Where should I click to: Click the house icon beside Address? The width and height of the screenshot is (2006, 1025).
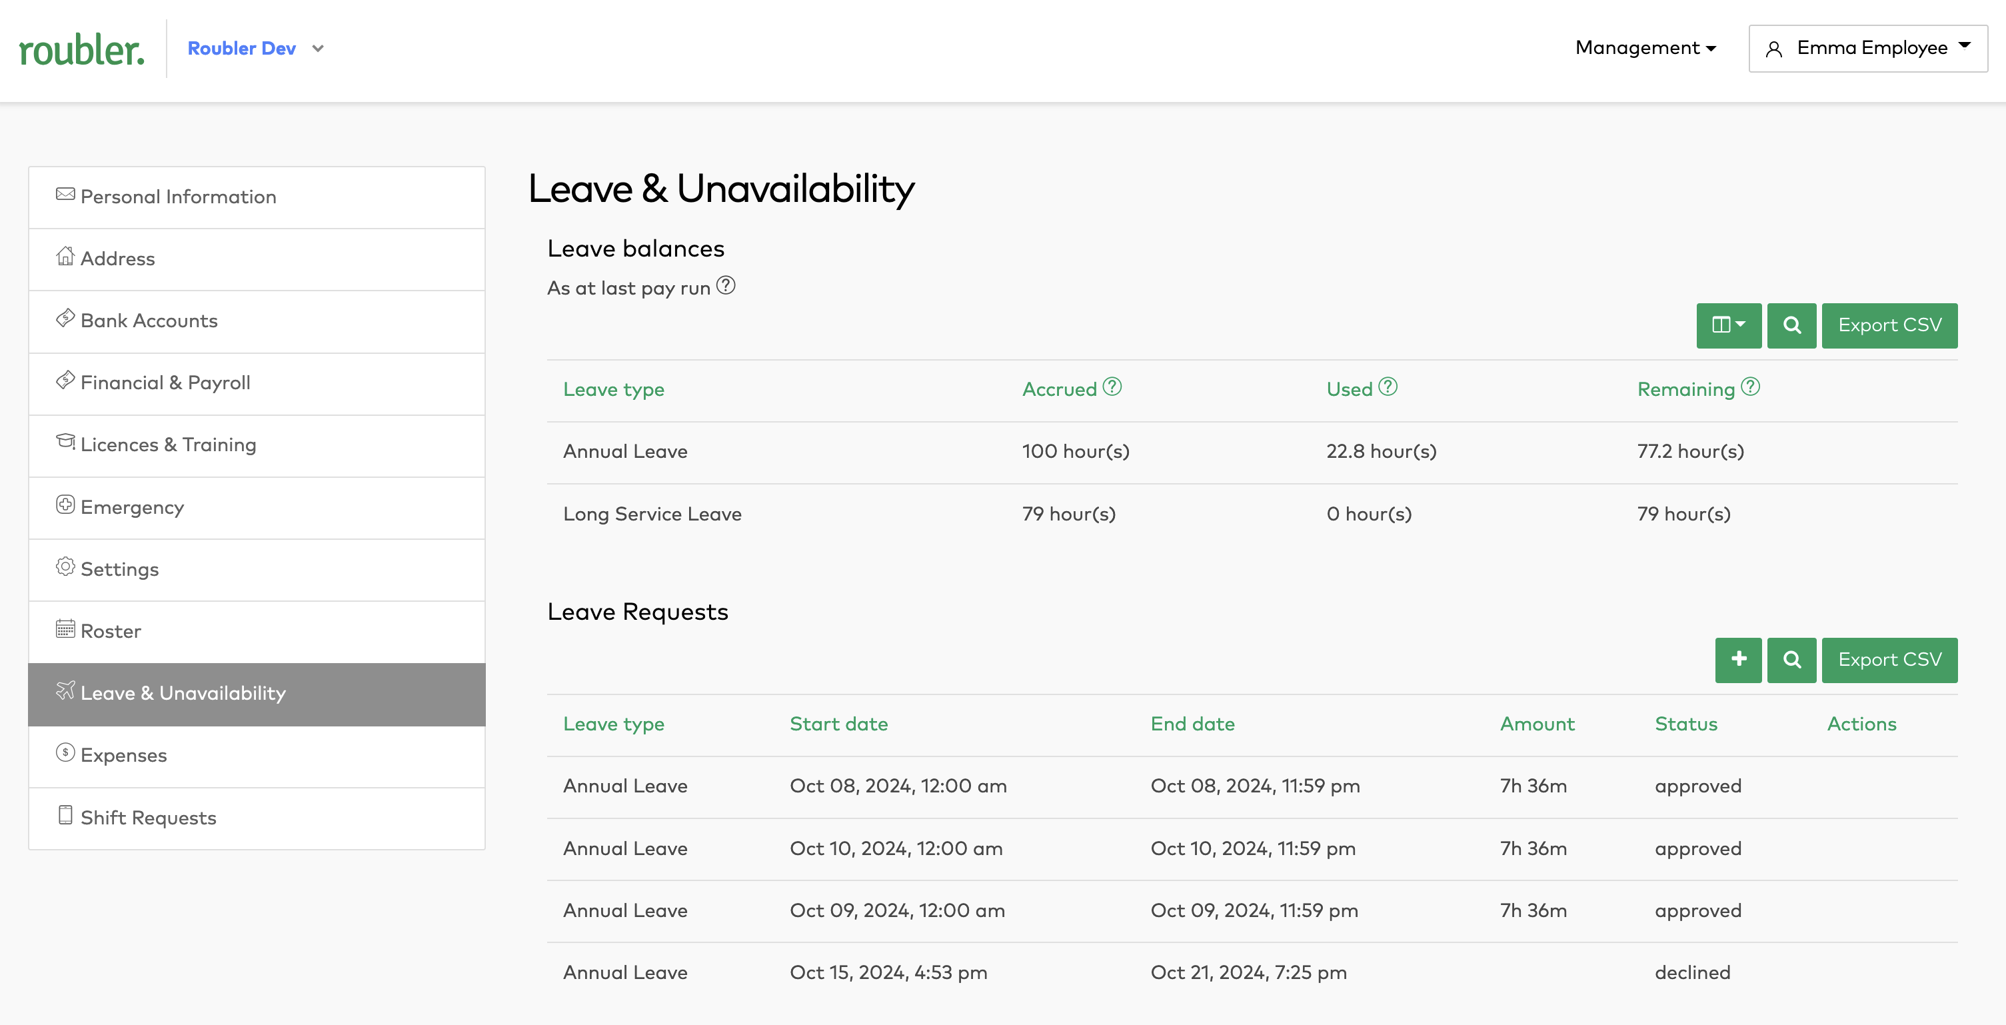65,255
